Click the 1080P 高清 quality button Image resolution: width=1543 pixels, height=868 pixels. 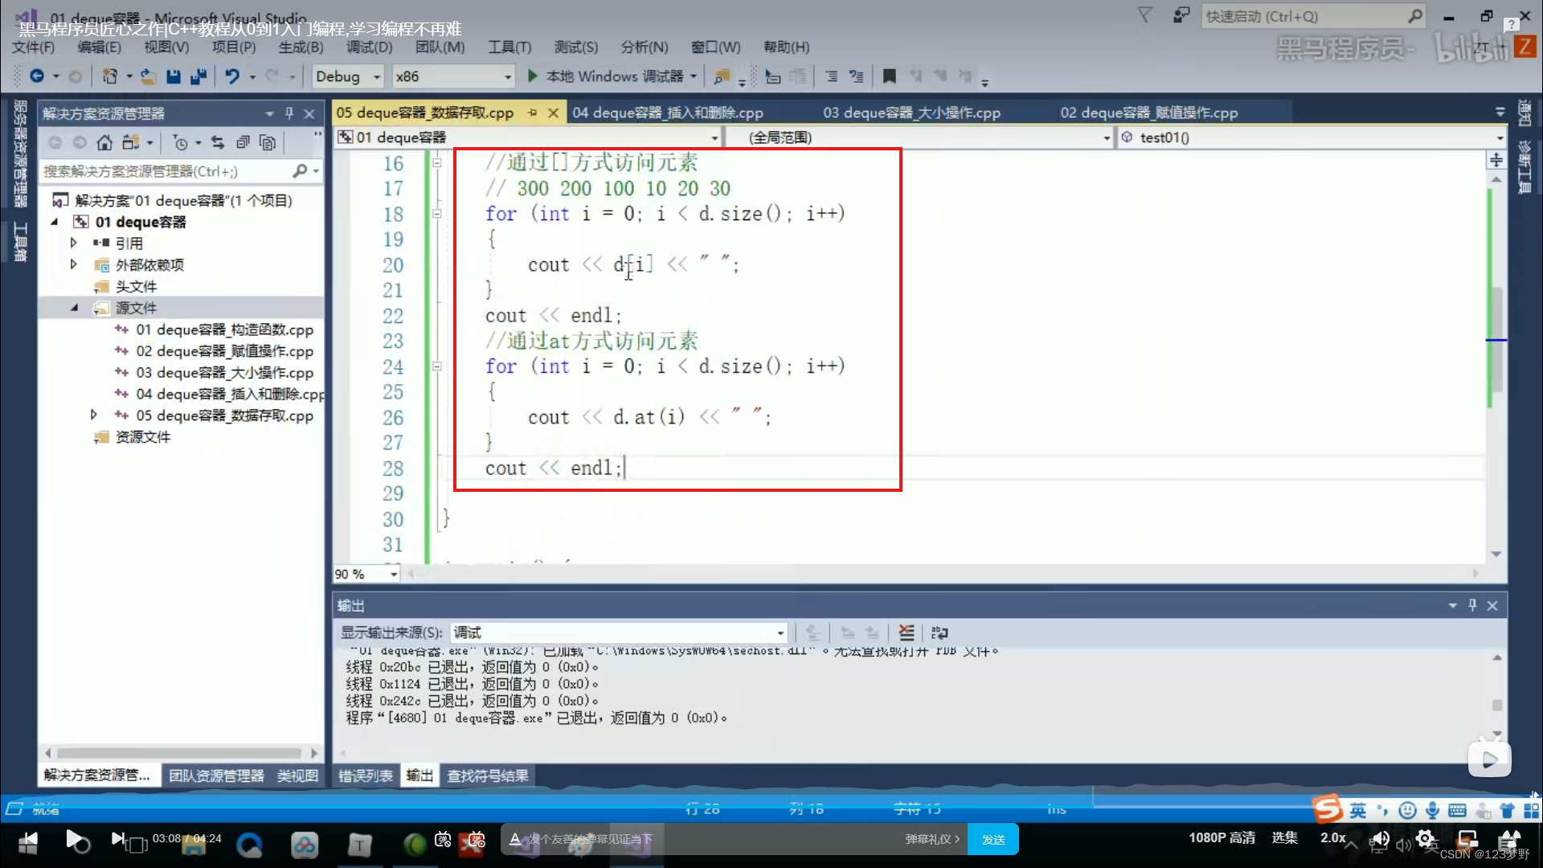tap(1222, 838)
